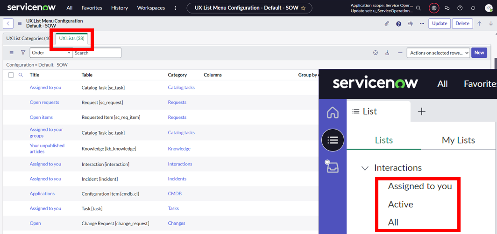This screenshot has width=497, height=234.
Task: Open the Tasks category link
Action: [x=173, y=208]
